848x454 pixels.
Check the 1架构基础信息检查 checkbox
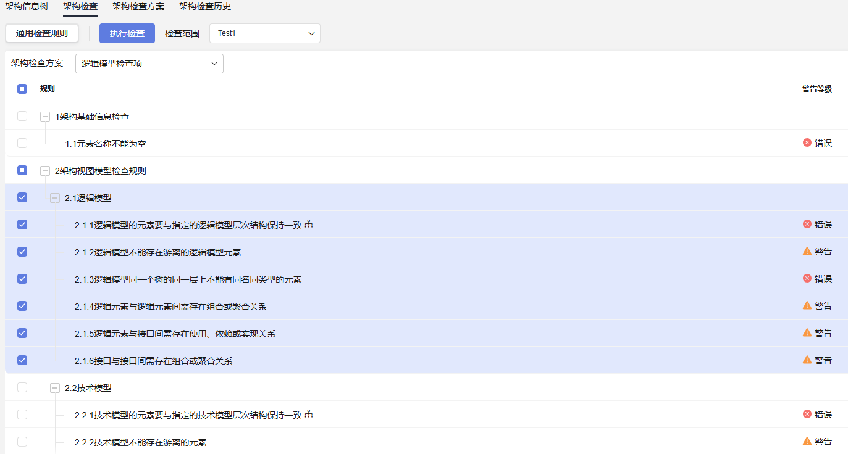22,116
